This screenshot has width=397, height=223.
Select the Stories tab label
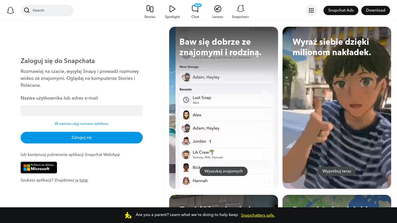(x=150, y=17)
